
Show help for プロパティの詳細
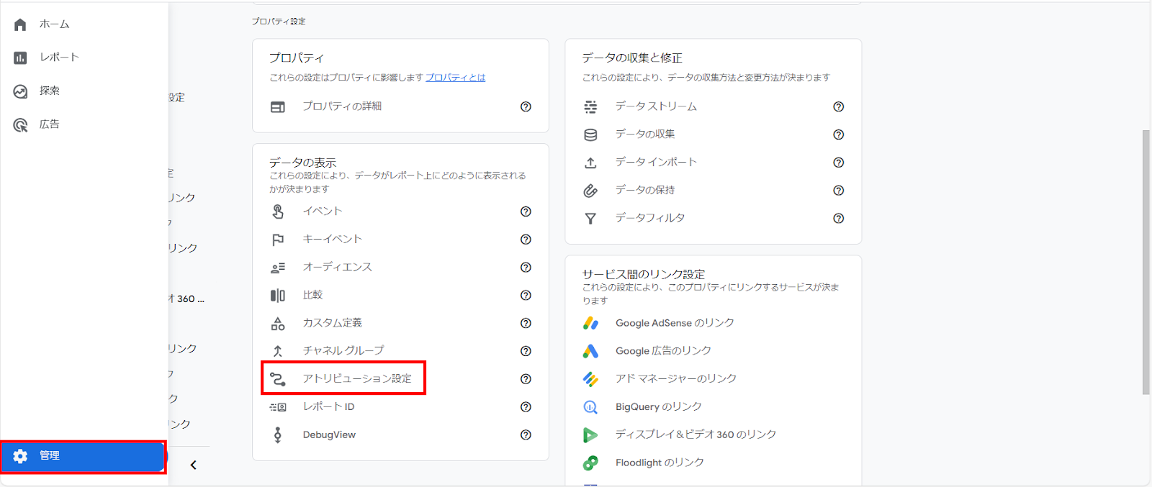pos(526,106)
